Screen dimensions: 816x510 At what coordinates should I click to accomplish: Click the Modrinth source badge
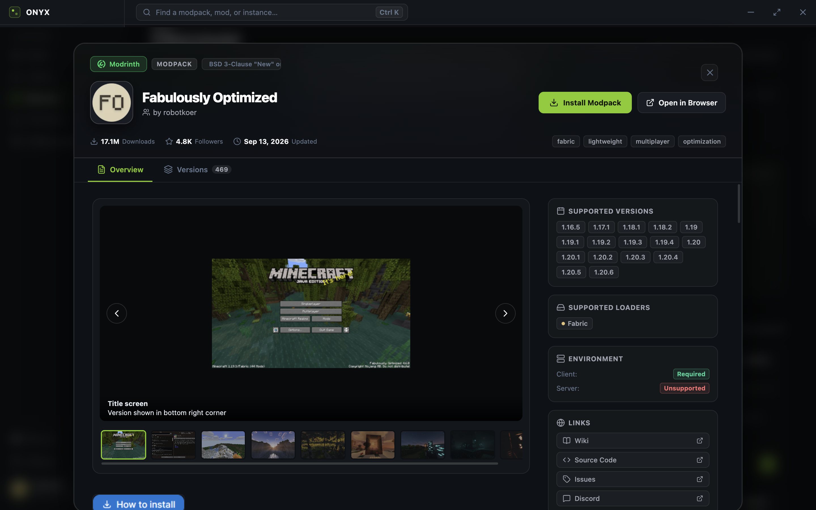118,64
